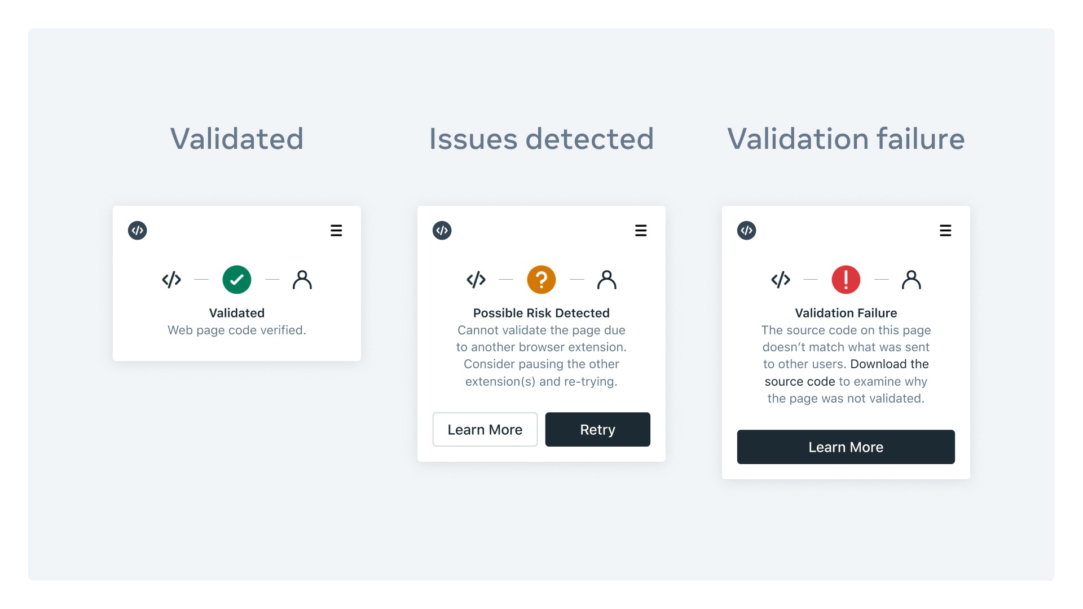Open the hamburger menu on Issues Detected card
1083x609 pixels.
click(x=640, y=231)
